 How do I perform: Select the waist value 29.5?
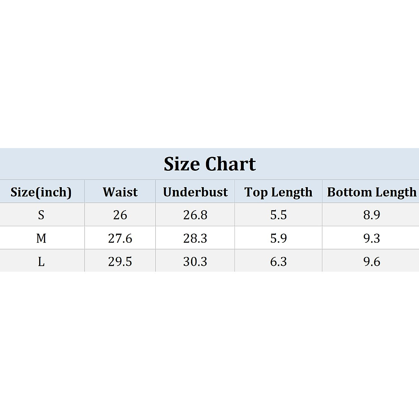pyautogui.click(x=120, y=262)
